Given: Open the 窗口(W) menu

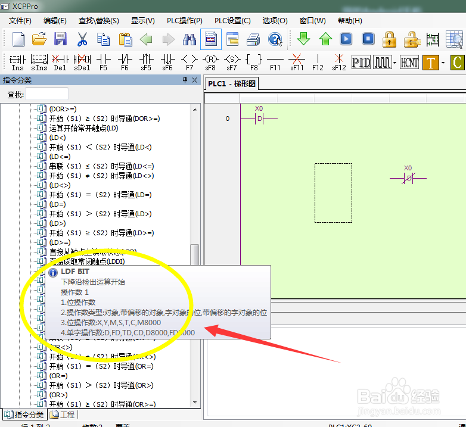Looking at the screenshot, I should point(313,21).
